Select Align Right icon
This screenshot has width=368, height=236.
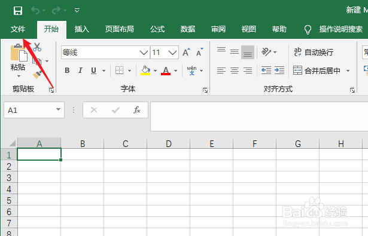pos(248,71)
